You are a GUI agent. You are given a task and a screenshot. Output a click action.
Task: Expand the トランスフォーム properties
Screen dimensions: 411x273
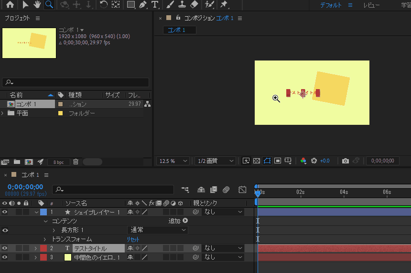(45, 239)
